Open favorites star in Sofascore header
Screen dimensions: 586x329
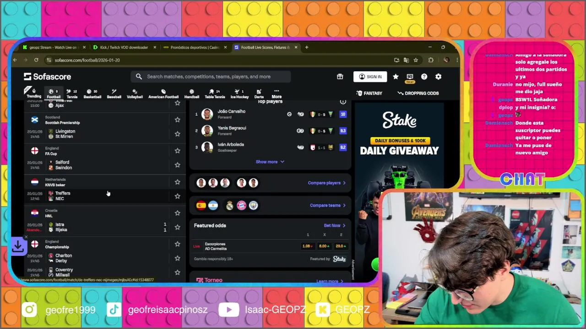(396, 77)
